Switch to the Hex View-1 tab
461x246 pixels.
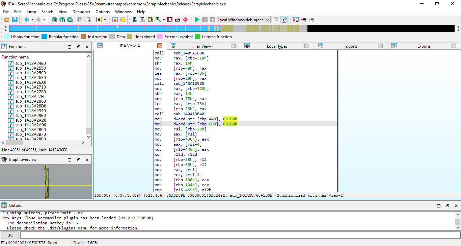point(203,46)
